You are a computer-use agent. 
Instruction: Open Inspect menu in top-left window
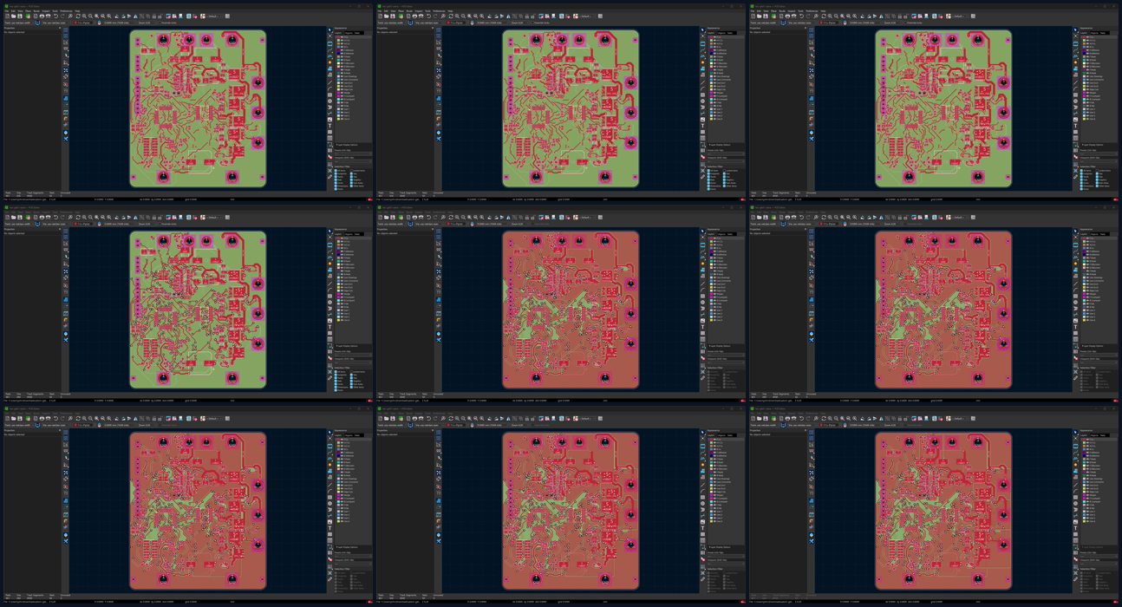(46, 10)
